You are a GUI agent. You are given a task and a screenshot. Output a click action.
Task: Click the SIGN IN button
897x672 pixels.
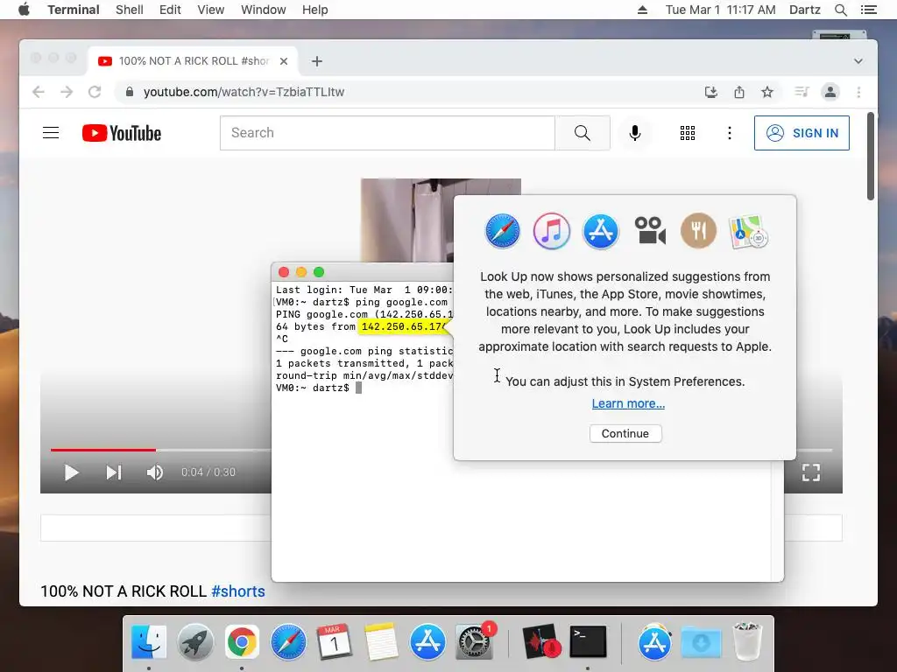(802, 133)
